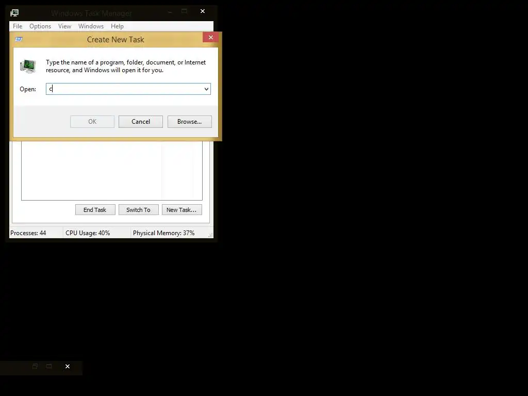Maximize the Windows Task Manager window
528x396 pixels.
pos(184,11)
